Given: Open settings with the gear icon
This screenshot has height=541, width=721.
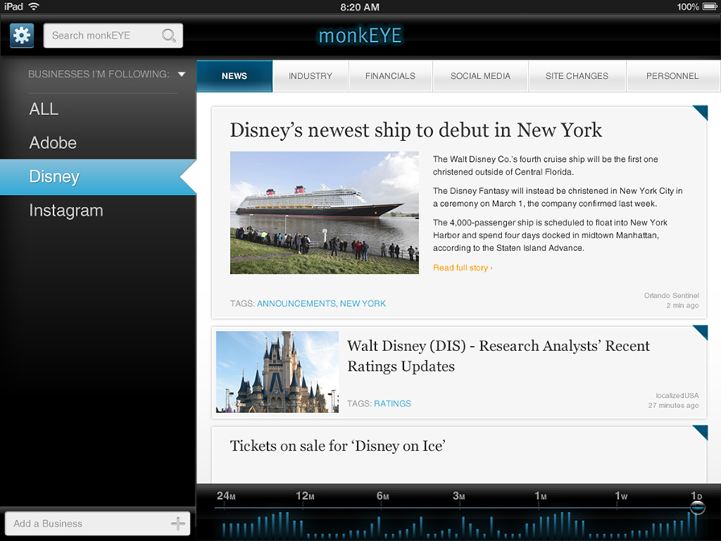Looking at the screenshot, I should click(x=22, y=35).
